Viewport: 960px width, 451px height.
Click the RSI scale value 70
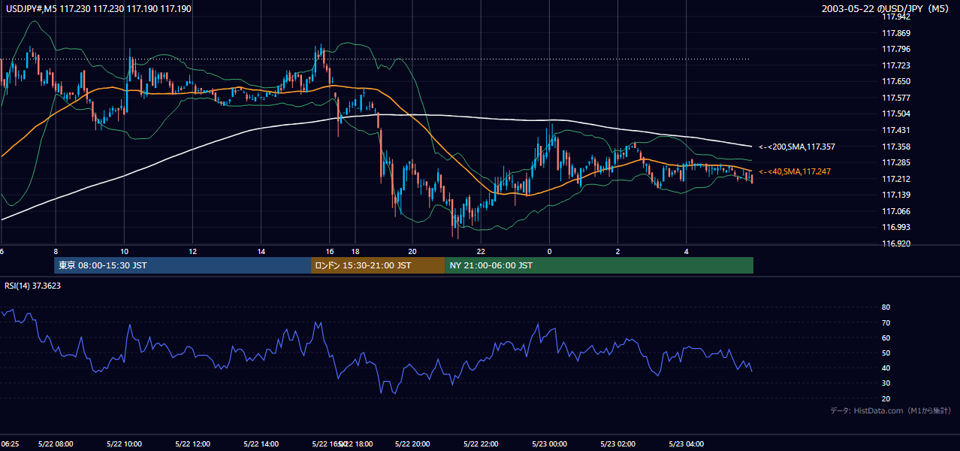point(886,322)
